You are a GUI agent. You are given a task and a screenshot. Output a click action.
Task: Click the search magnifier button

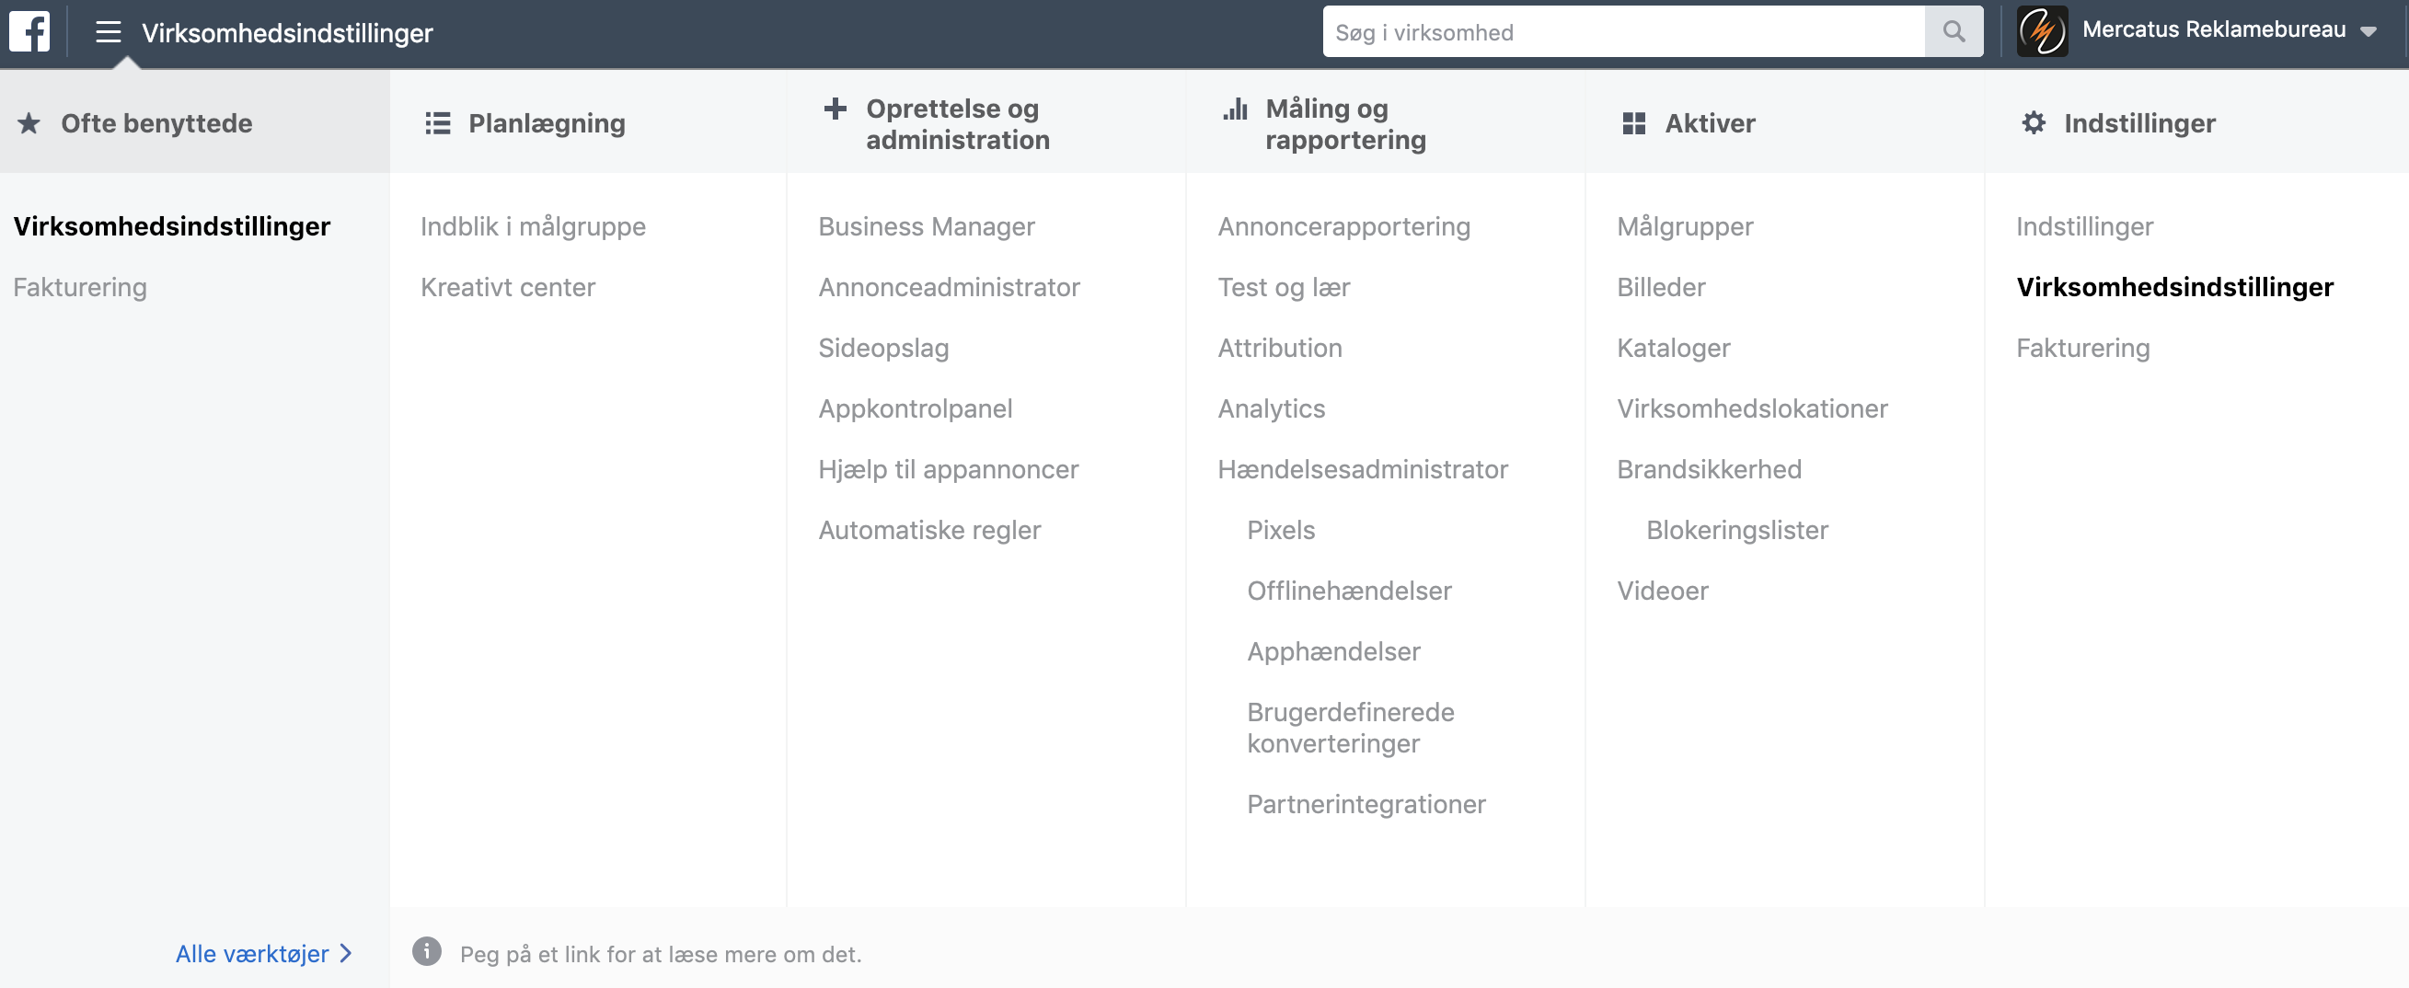pos(1954,31)
